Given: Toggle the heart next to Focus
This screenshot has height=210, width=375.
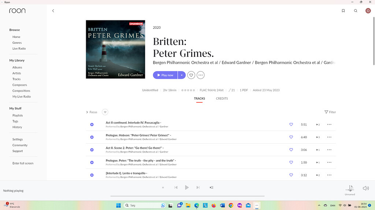Looking at the screenshot, I should (x=105, y=112).
